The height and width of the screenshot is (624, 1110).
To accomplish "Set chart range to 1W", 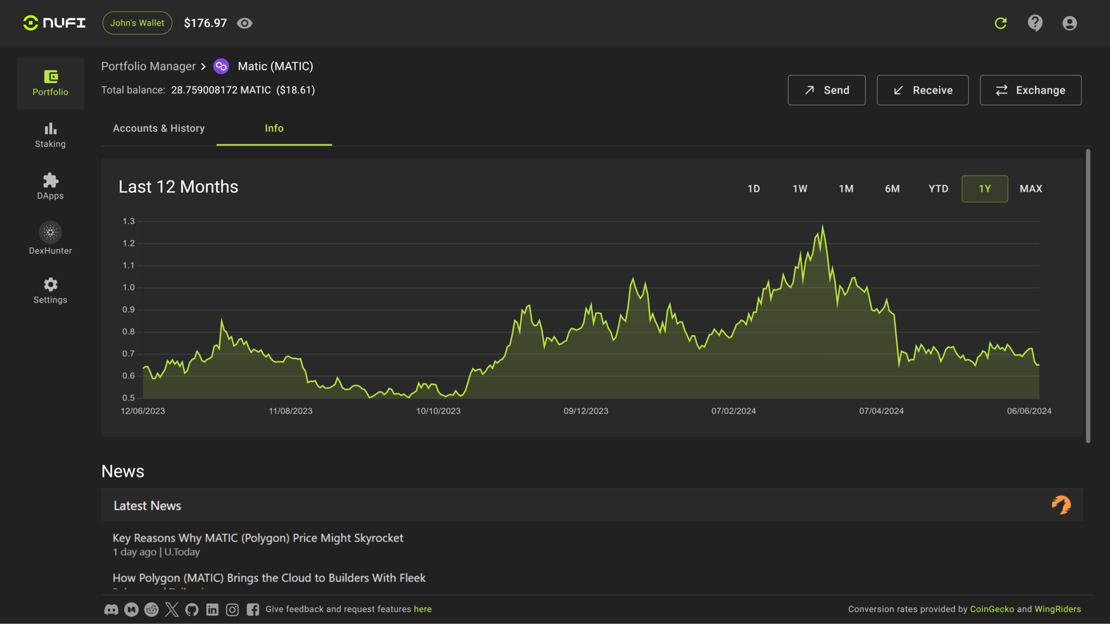I will (800, 189).
